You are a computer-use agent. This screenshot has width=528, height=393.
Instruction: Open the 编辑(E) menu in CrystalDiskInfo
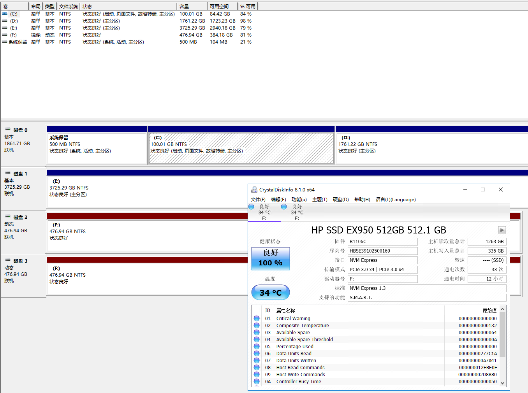coord(278,200)
